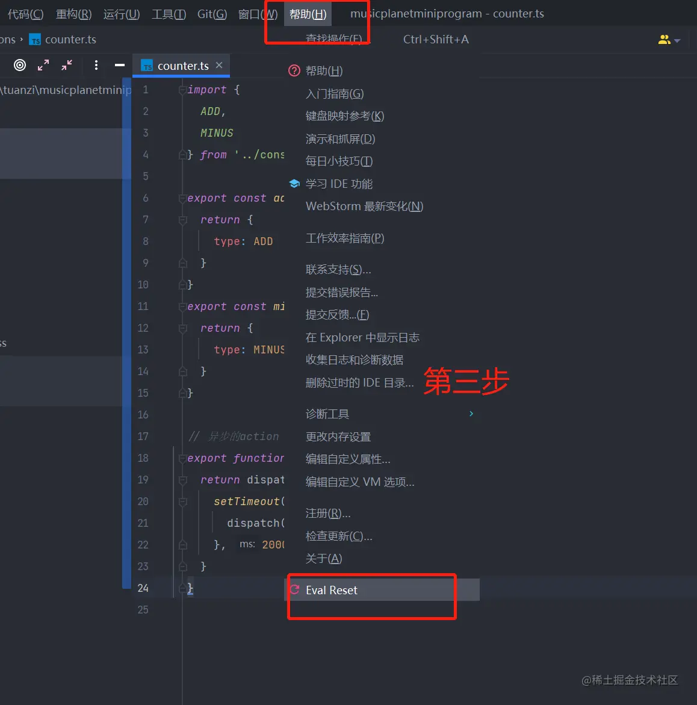Click Eval Reset menu entry
This screenshot has width=697, height=705.
[383, 590]
